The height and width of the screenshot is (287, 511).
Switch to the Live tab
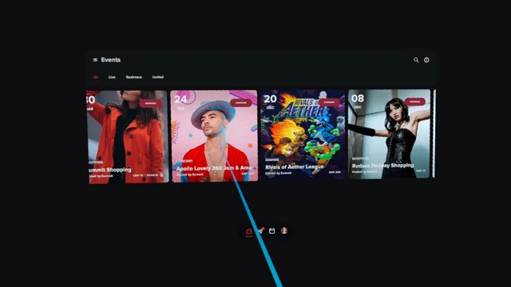coord(112,77)
